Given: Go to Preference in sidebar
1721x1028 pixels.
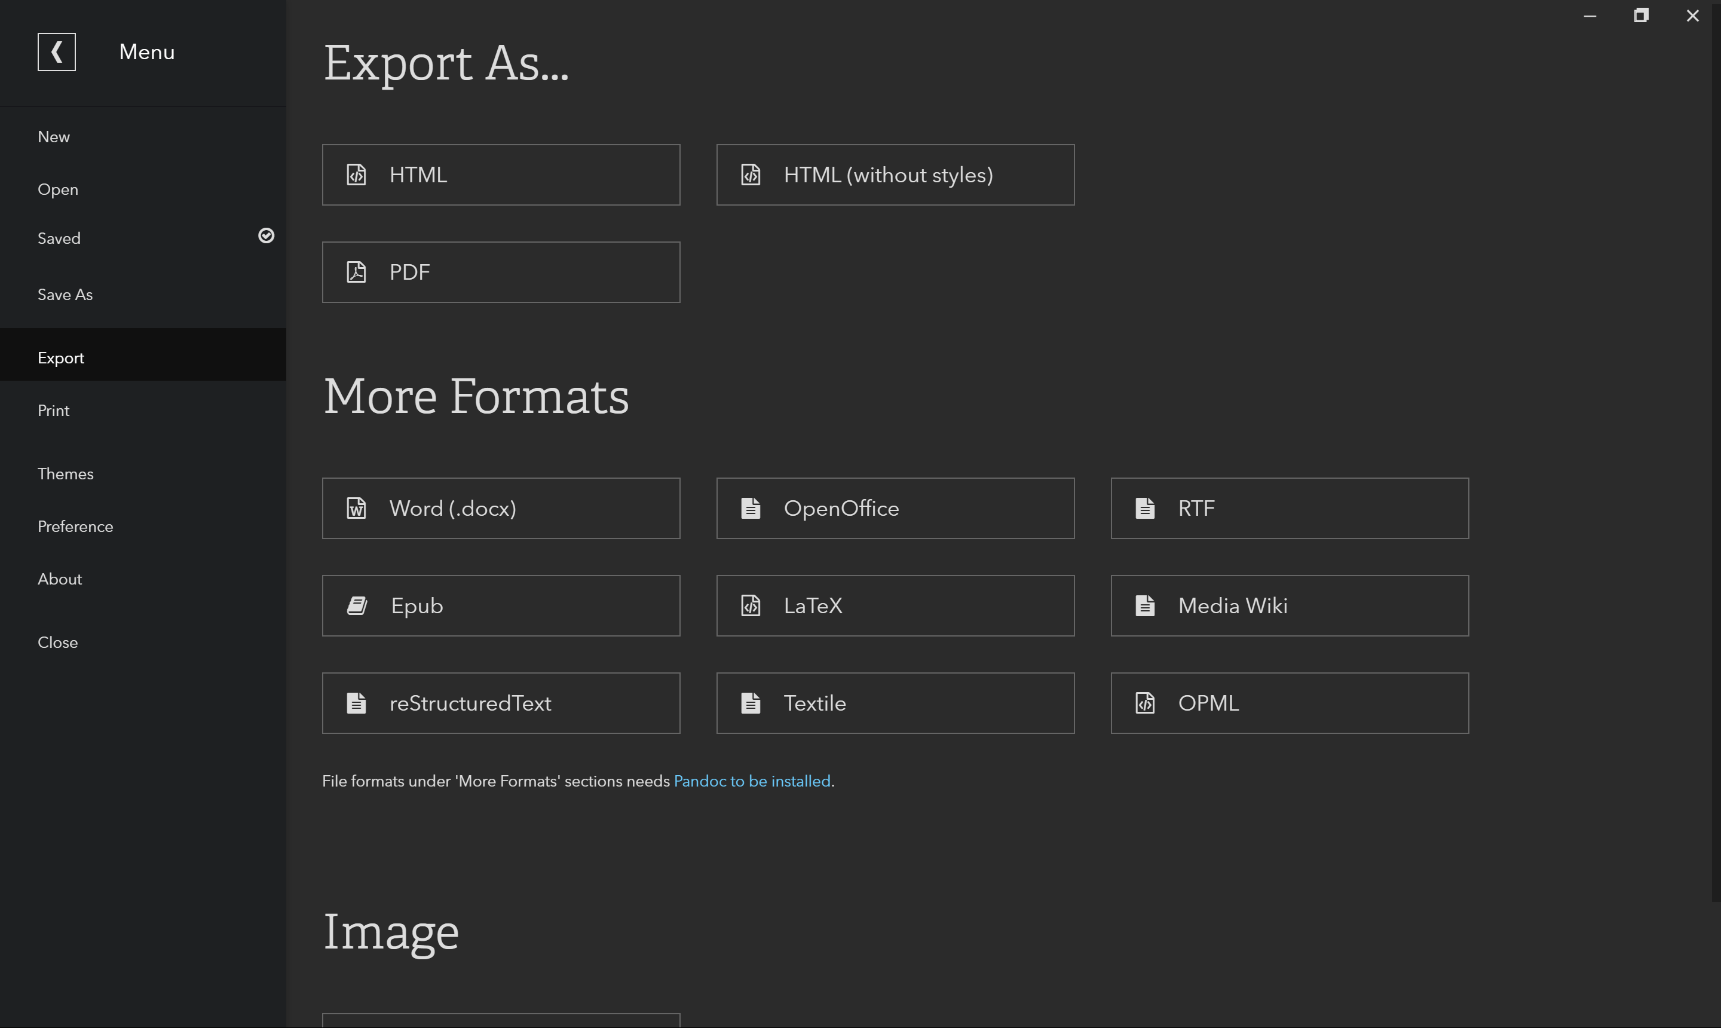Looking at the screenshot, I should [75, 527].
